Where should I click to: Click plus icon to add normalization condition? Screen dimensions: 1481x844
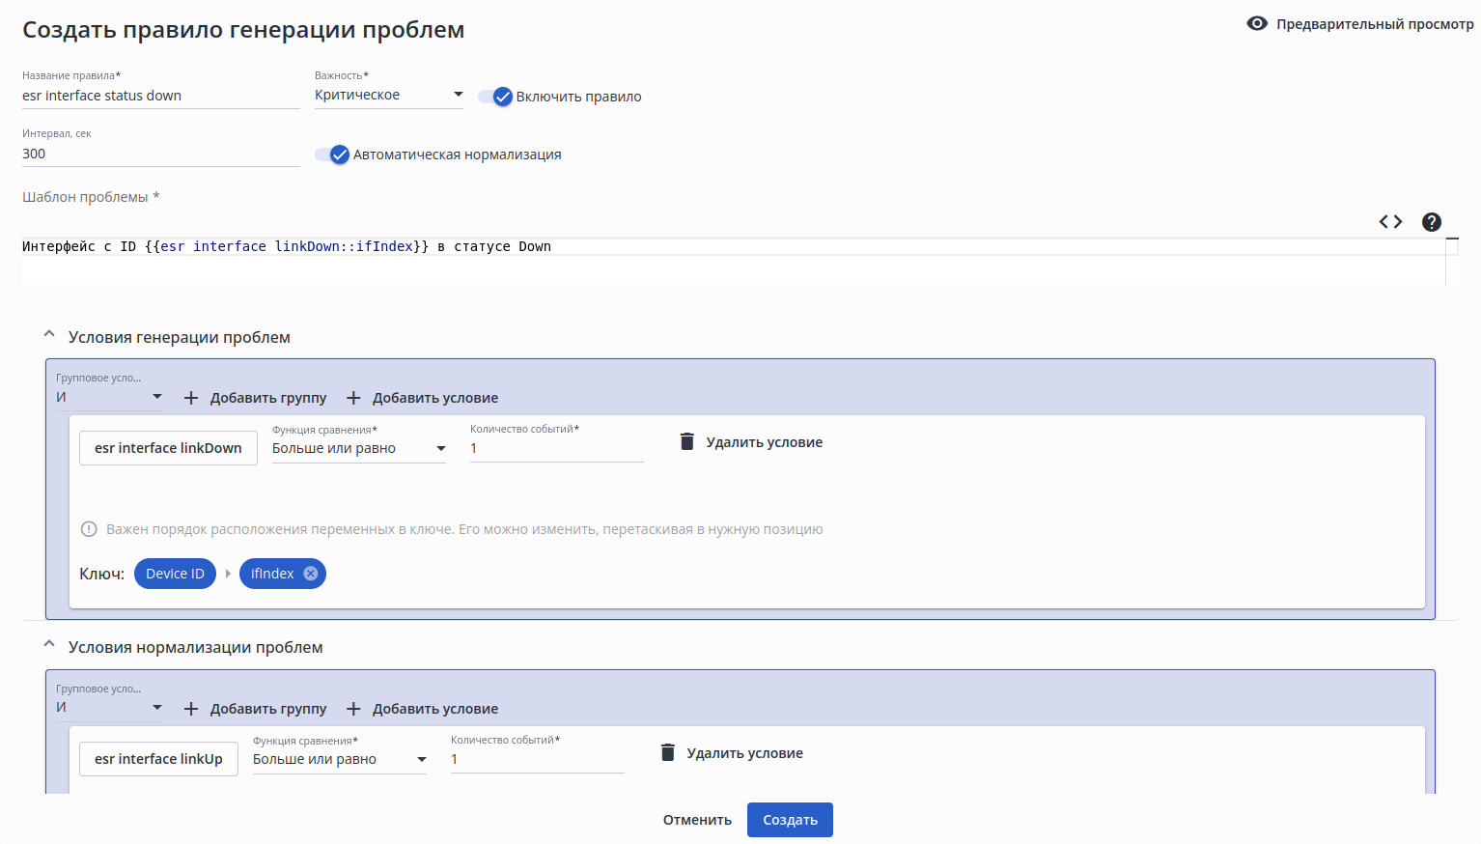coord(353,709)
